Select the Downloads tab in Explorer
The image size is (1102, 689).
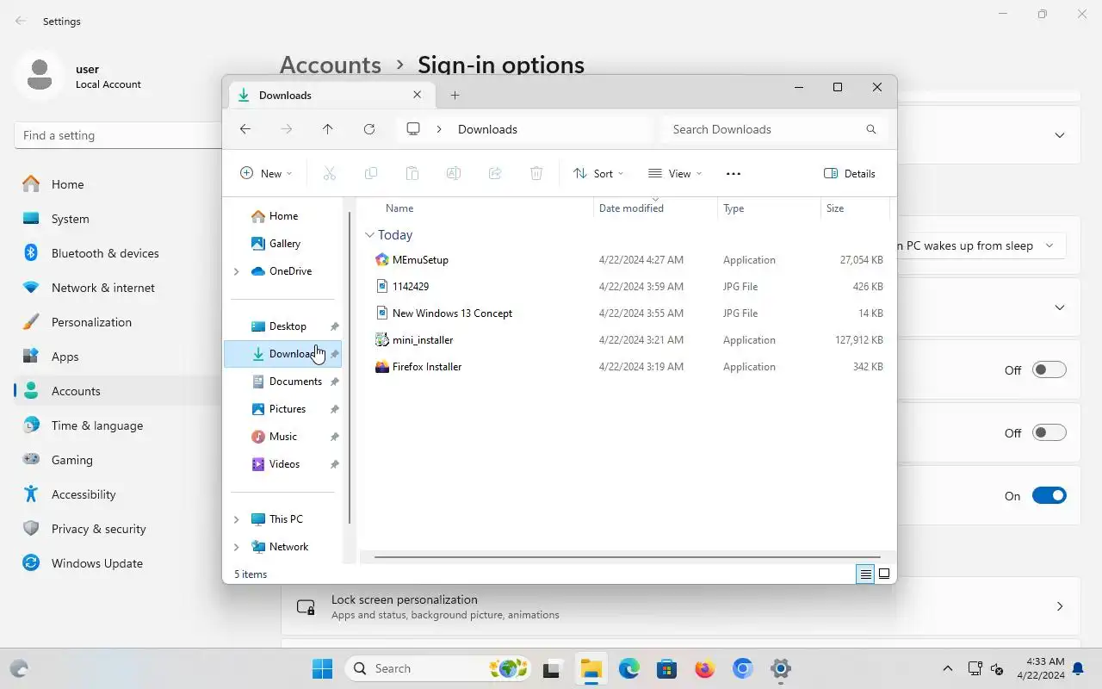(331, 95)
